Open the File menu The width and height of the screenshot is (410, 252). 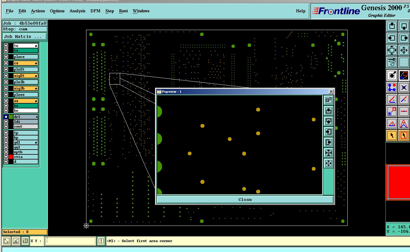[10, 11]
